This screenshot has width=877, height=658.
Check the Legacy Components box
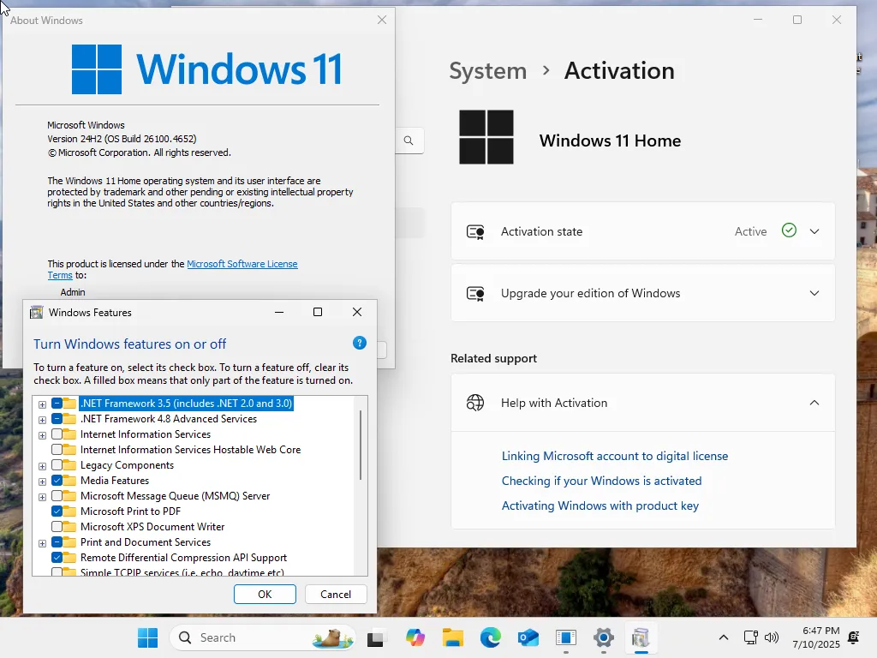point(57,465)
